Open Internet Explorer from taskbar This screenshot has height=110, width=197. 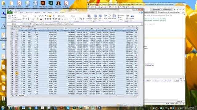pyautogui.click(x=10, y=108)
